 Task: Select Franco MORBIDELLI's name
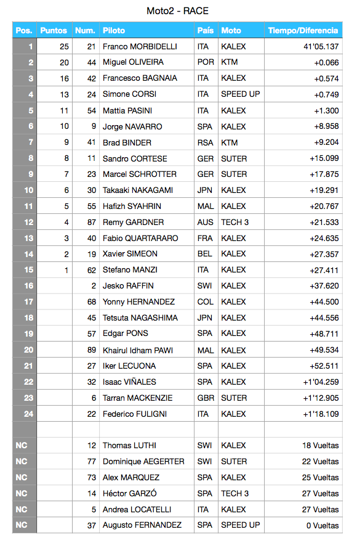pyautogui.click(x=140, y=47)
